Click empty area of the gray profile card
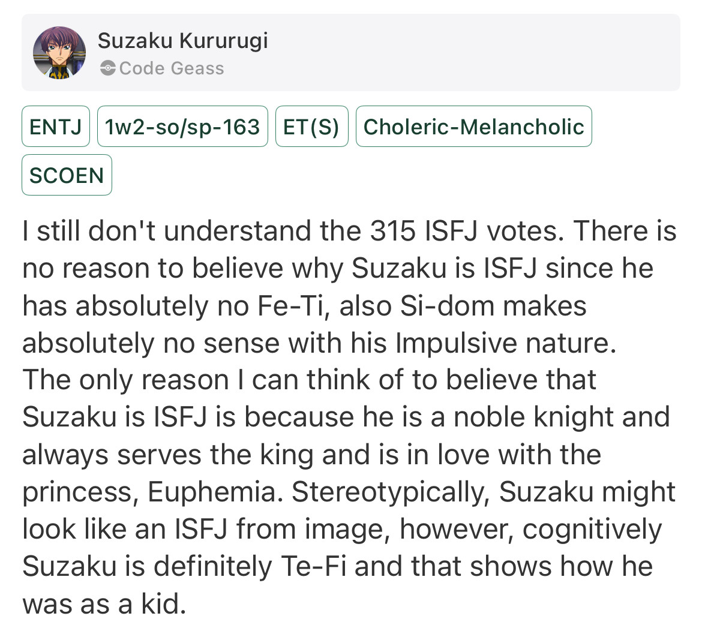The width and height of the screenshot is (702, 631). (470, 53)
